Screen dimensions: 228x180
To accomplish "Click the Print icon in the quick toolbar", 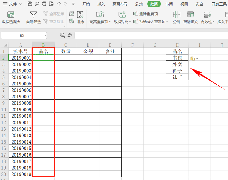I will [x=44, y=4].
